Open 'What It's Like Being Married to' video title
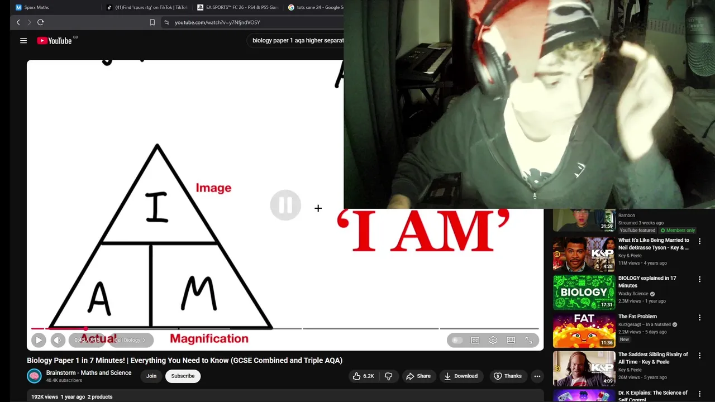The width and height of the screenshot is (715, 402). click(654, 244)
